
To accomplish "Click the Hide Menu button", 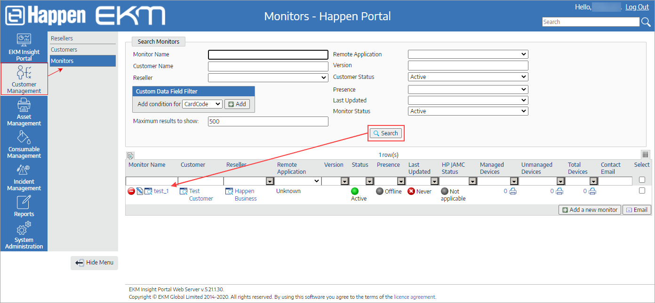I will (94, 263).
